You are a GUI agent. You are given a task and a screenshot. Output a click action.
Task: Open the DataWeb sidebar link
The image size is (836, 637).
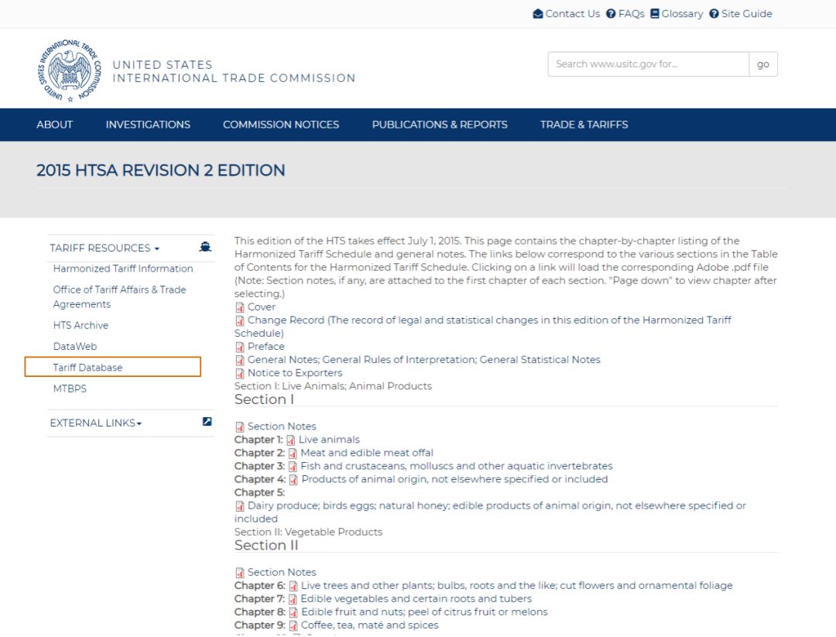tap(74, 347)
